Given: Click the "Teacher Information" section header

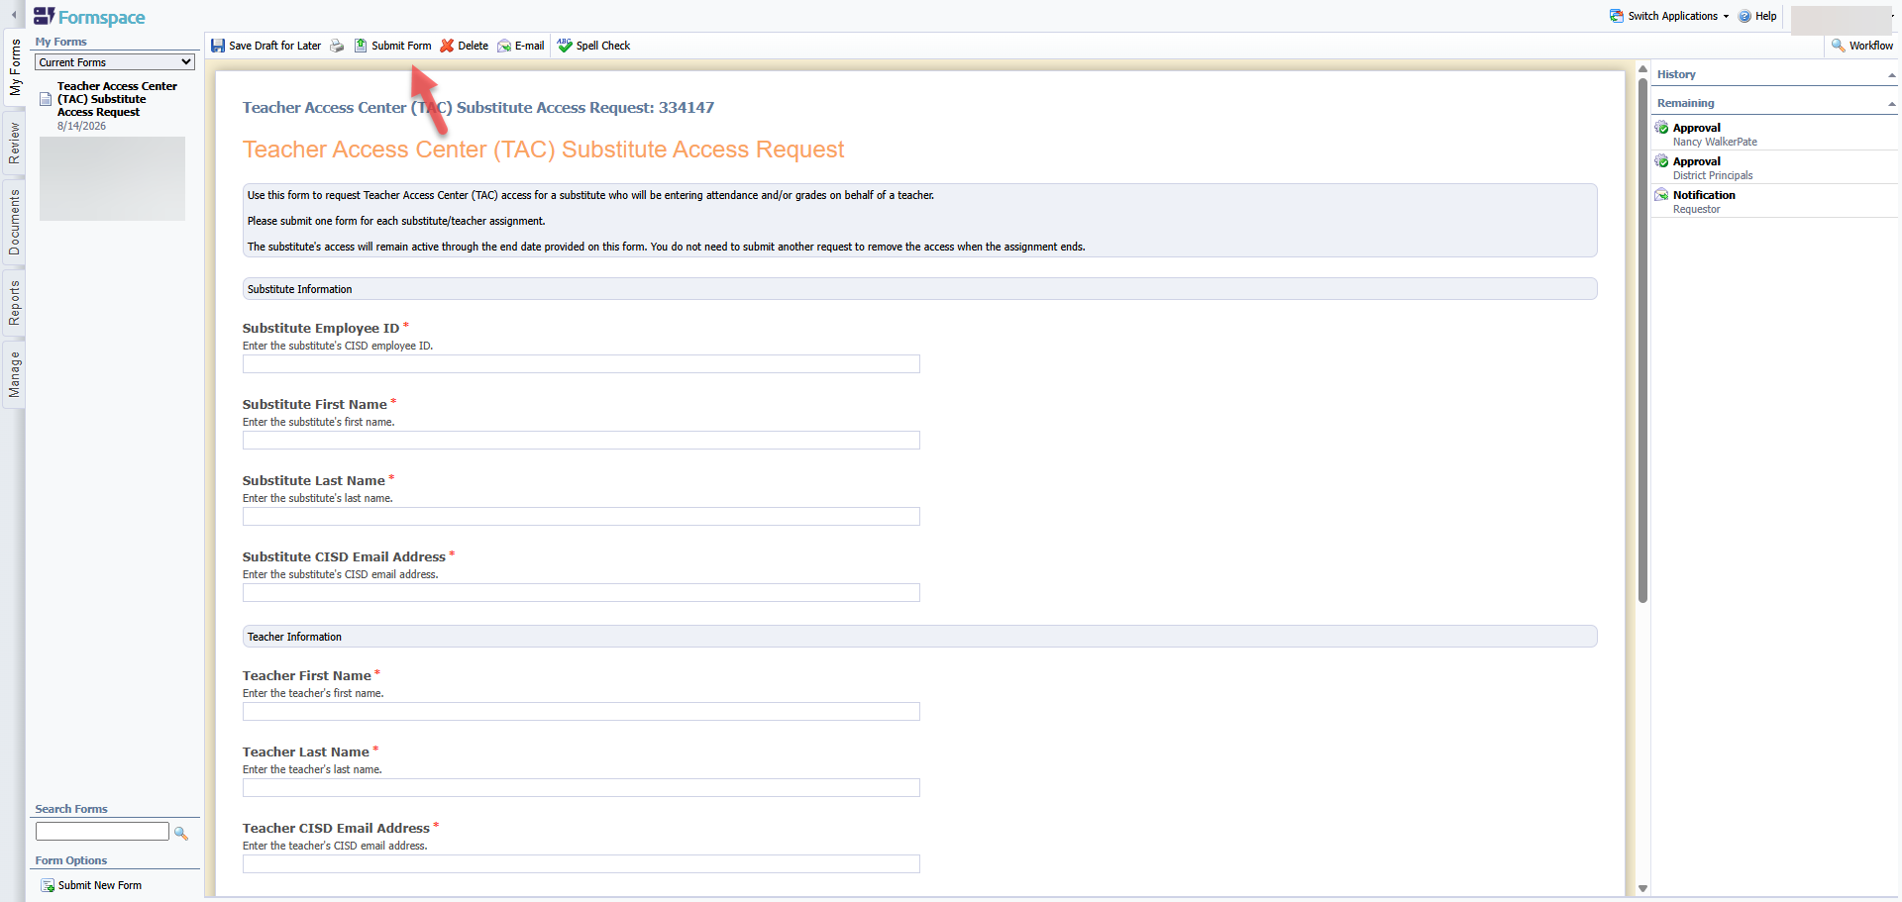Looking at the screenshot, I should (x=919, y=637).
